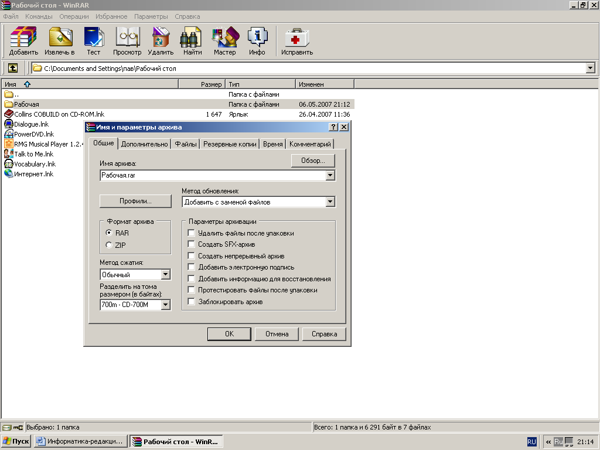Switch to the Резервные копии tab

[230, 144]
